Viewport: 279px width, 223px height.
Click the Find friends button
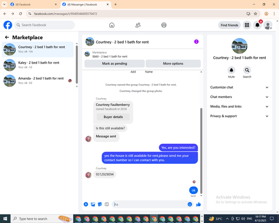229,25
